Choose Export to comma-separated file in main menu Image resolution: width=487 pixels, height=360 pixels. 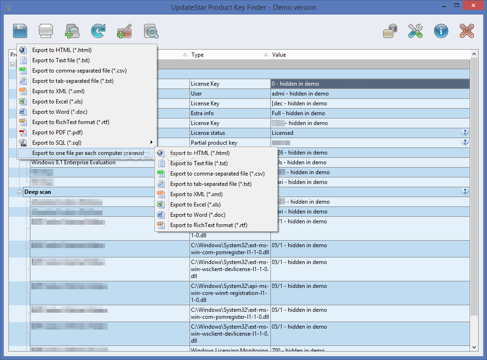point(87,71)
